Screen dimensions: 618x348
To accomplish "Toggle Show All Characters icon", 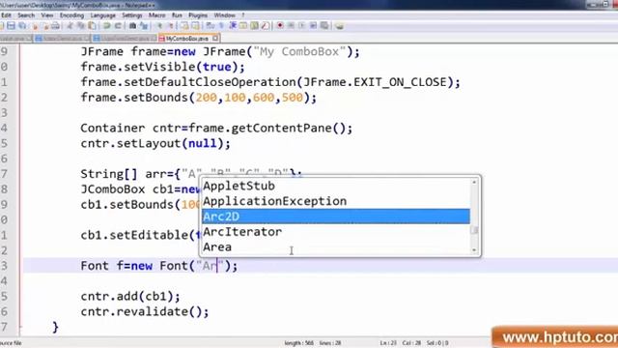I will [x=221, y=26].
